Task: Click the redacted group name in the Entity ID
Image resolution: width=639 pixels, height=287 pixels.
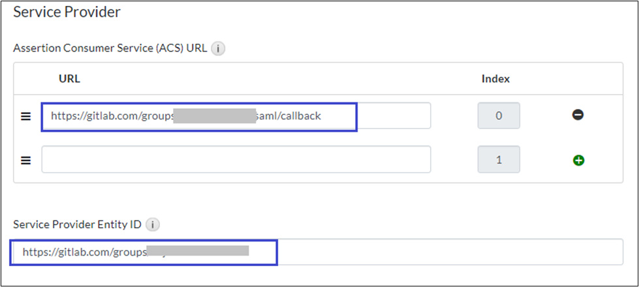Action: 198,251
